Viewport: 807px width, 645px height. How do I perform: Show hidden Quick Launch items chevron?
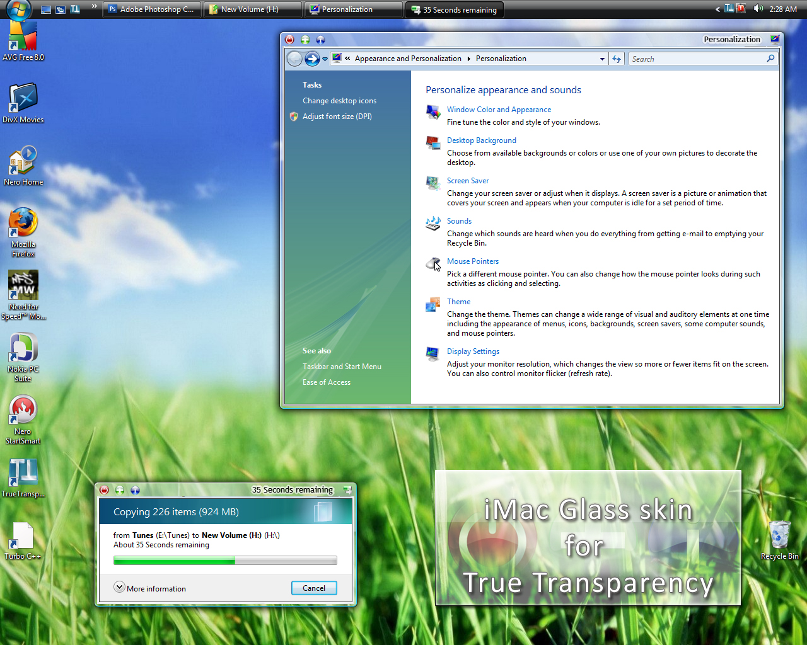(94, 6)
